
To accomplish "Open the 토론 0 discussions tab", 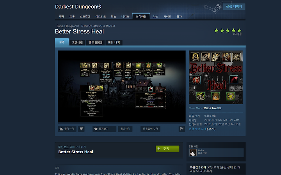I will point(77,42).
